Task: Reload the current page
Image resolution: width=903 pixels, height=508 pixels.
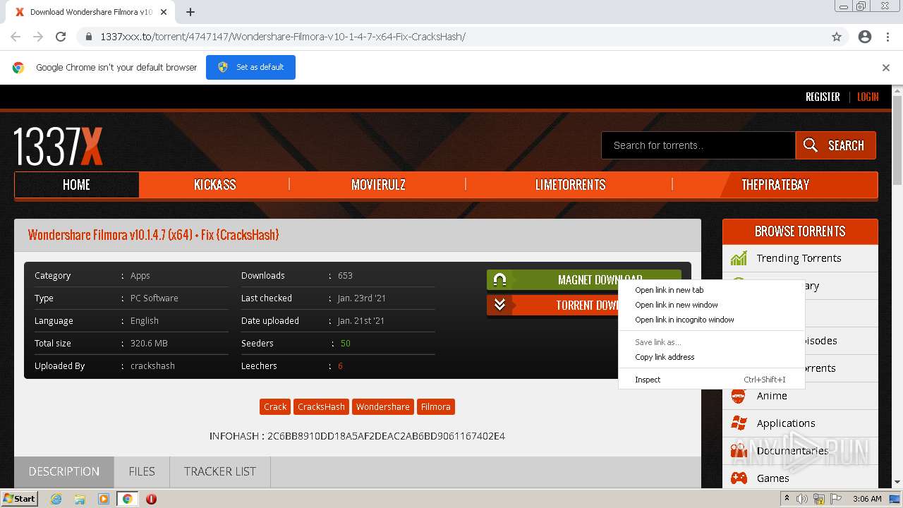Action: tap(61, 37)
